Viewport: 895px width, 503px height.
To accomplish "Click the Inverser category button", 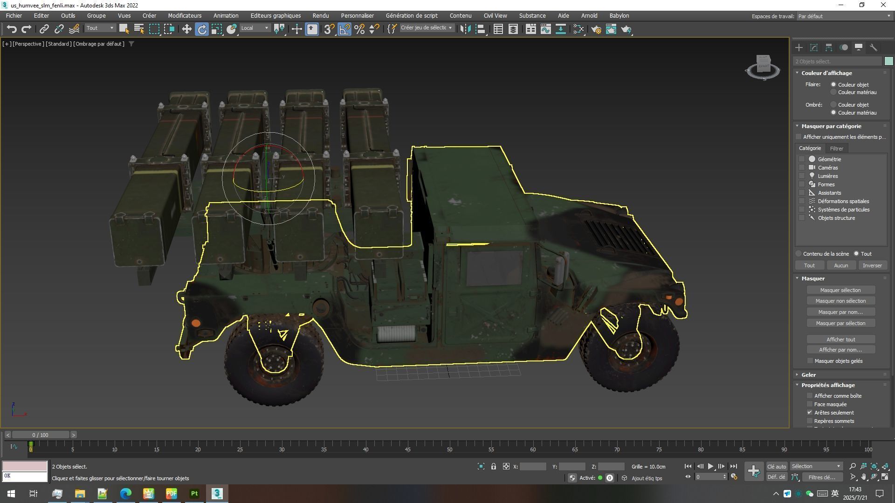I will pos(872,265).
